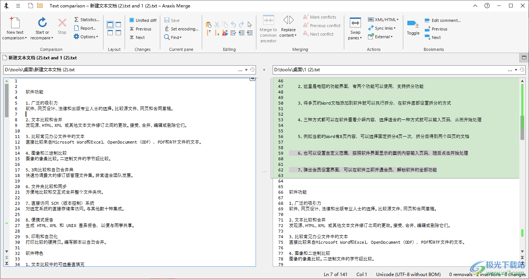Expand right file path dropdown arrow
Image resolution: width=529 pixels, height=279 pixels.
point(516,70)
